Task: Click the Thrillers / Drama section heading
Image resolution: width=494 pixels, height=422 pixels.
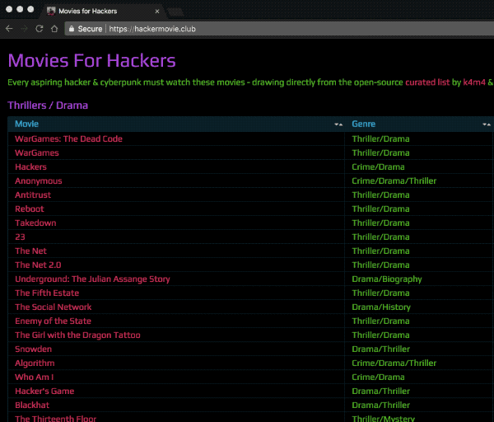Action: click(x=48, y=105)
